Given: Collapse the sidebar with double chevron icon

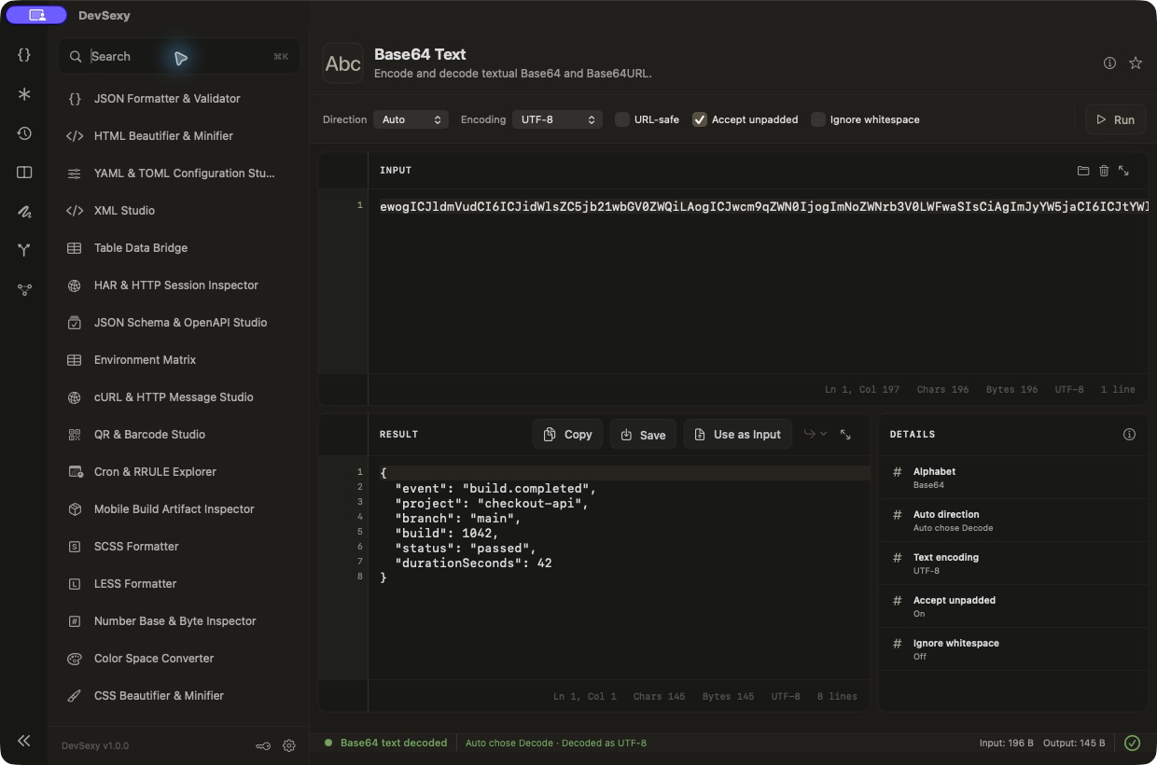Looking at the screenshot, I should [x=24, y=741].
